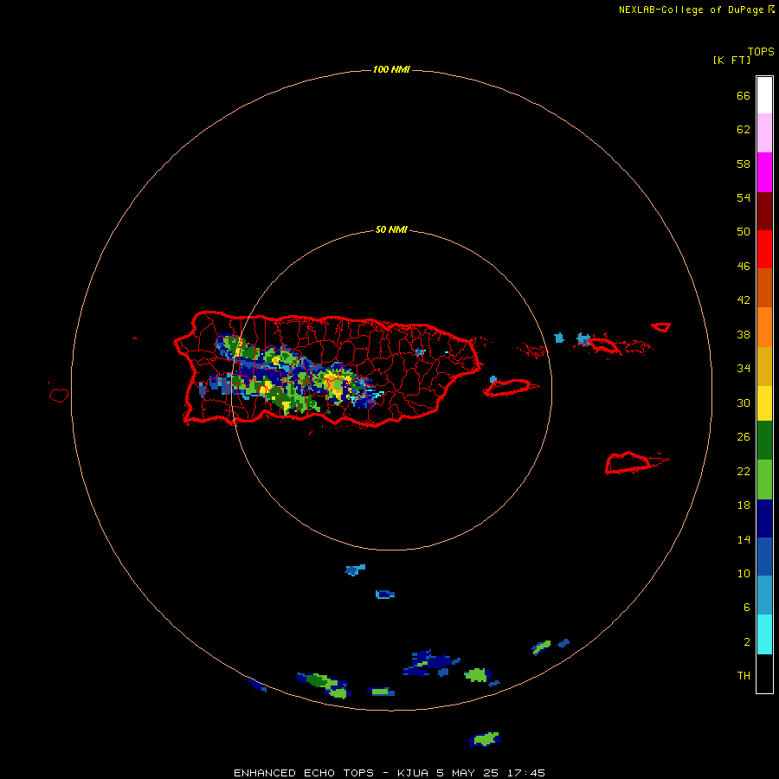Pick the medium blue legend swatch below 18
The width and height of the screenshot is (779, 779).
[764, 557]
